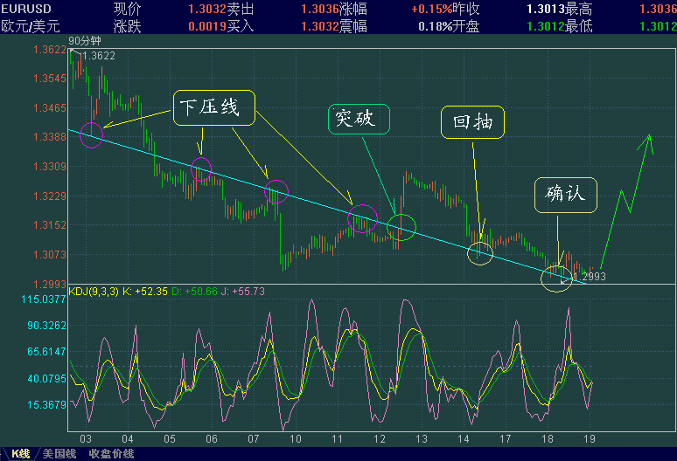This screenshot has height=461, width=677.
Task: Click the 震幅 value 0.18%
Action: tap(436, 26)
